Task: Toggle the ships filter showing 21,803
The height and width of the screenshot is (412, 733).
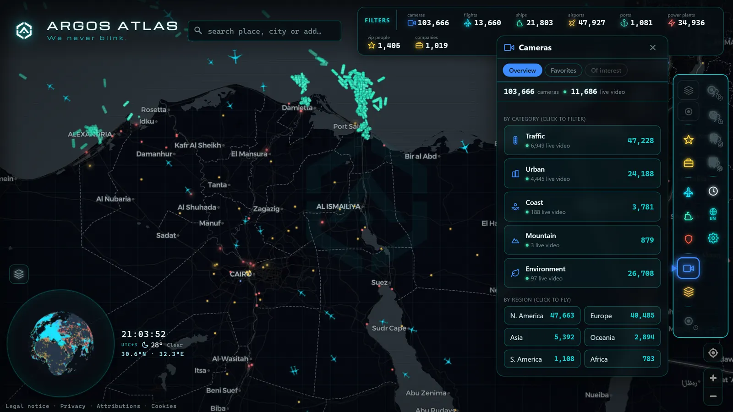Action: click(535, 20)
